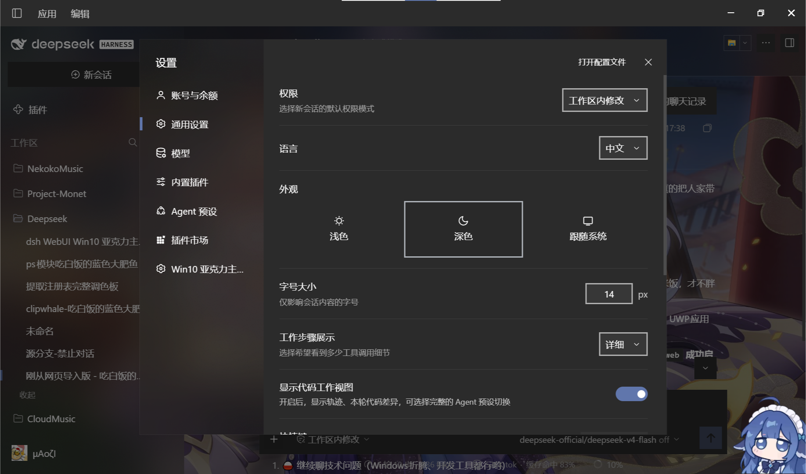Click the deepseek whale logo
Viewport: 806px width, 474px height.
click(19, 44)
